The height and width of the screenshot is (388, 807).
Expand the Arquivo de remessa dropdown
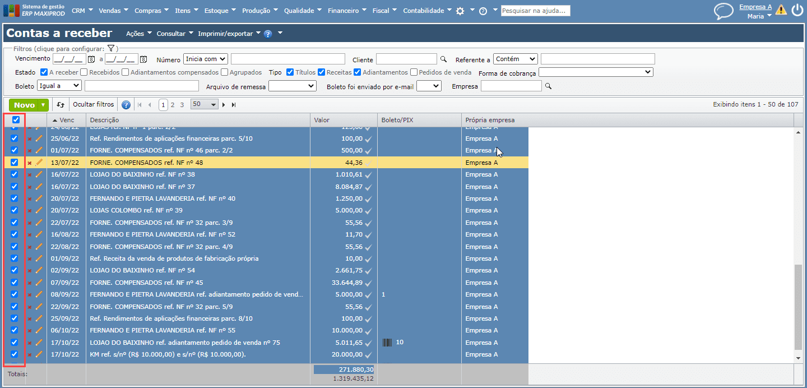[x=293, y=86]
